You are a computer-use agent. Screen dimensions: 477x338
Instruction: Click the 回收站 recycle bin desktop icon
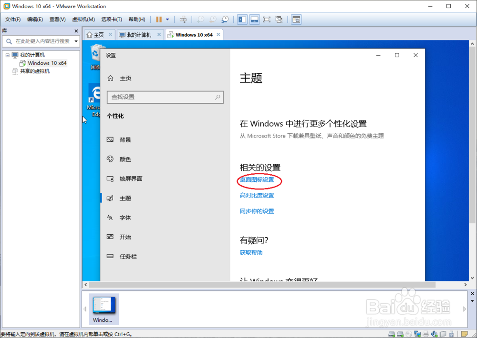pos(95,57)
